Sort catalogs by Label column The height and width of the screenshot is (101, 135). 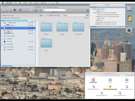click(35, 20)
